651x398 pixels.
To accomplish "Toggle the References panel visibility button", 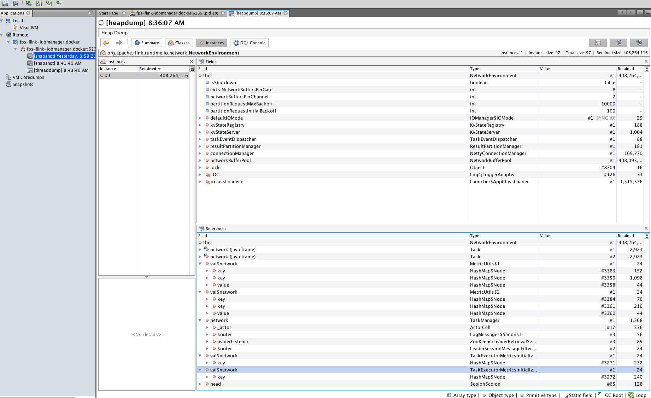I will tap(639, 43).
